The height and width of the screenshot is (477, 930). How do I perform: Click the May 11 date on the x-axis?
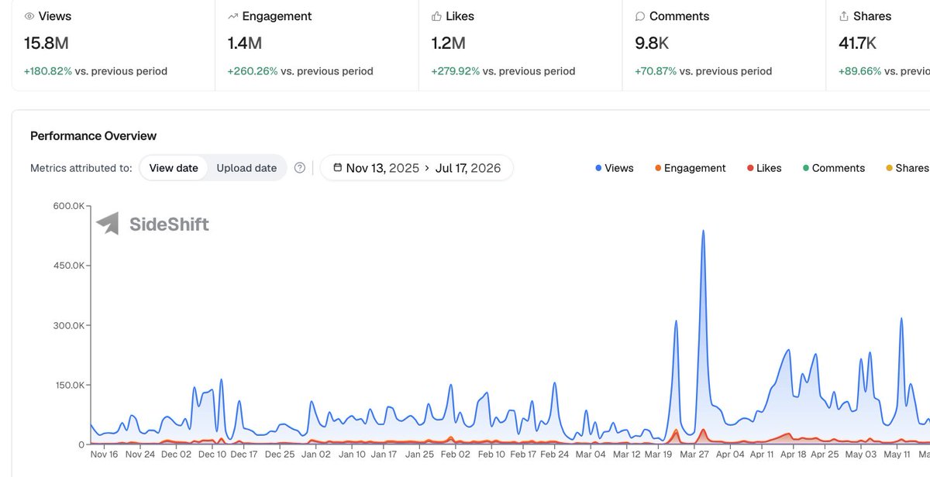pos(897,455)
